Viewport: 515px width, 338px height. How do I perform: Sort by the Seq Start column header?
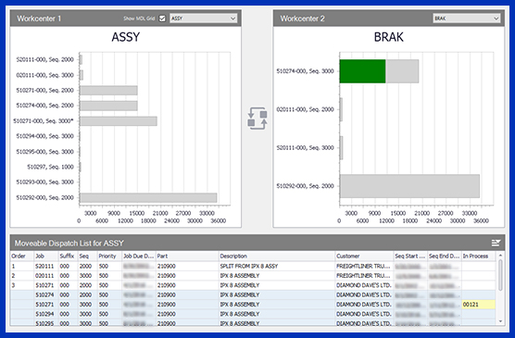[x=410, y=256]
